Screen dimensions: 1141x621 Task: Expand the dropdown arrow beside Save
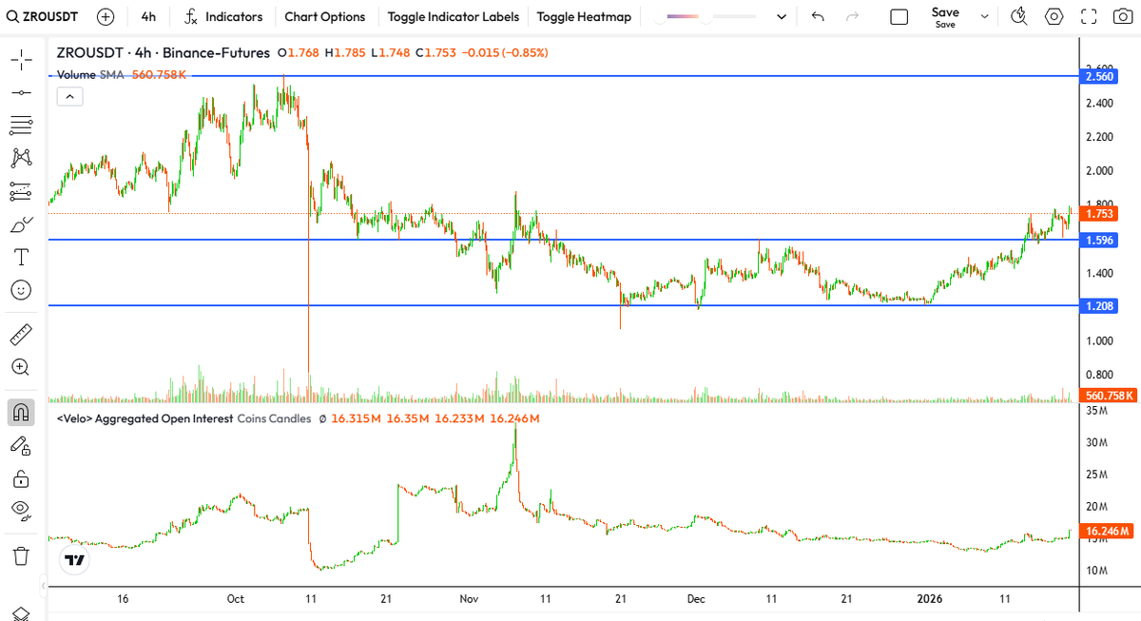click(x=984, y=17)
